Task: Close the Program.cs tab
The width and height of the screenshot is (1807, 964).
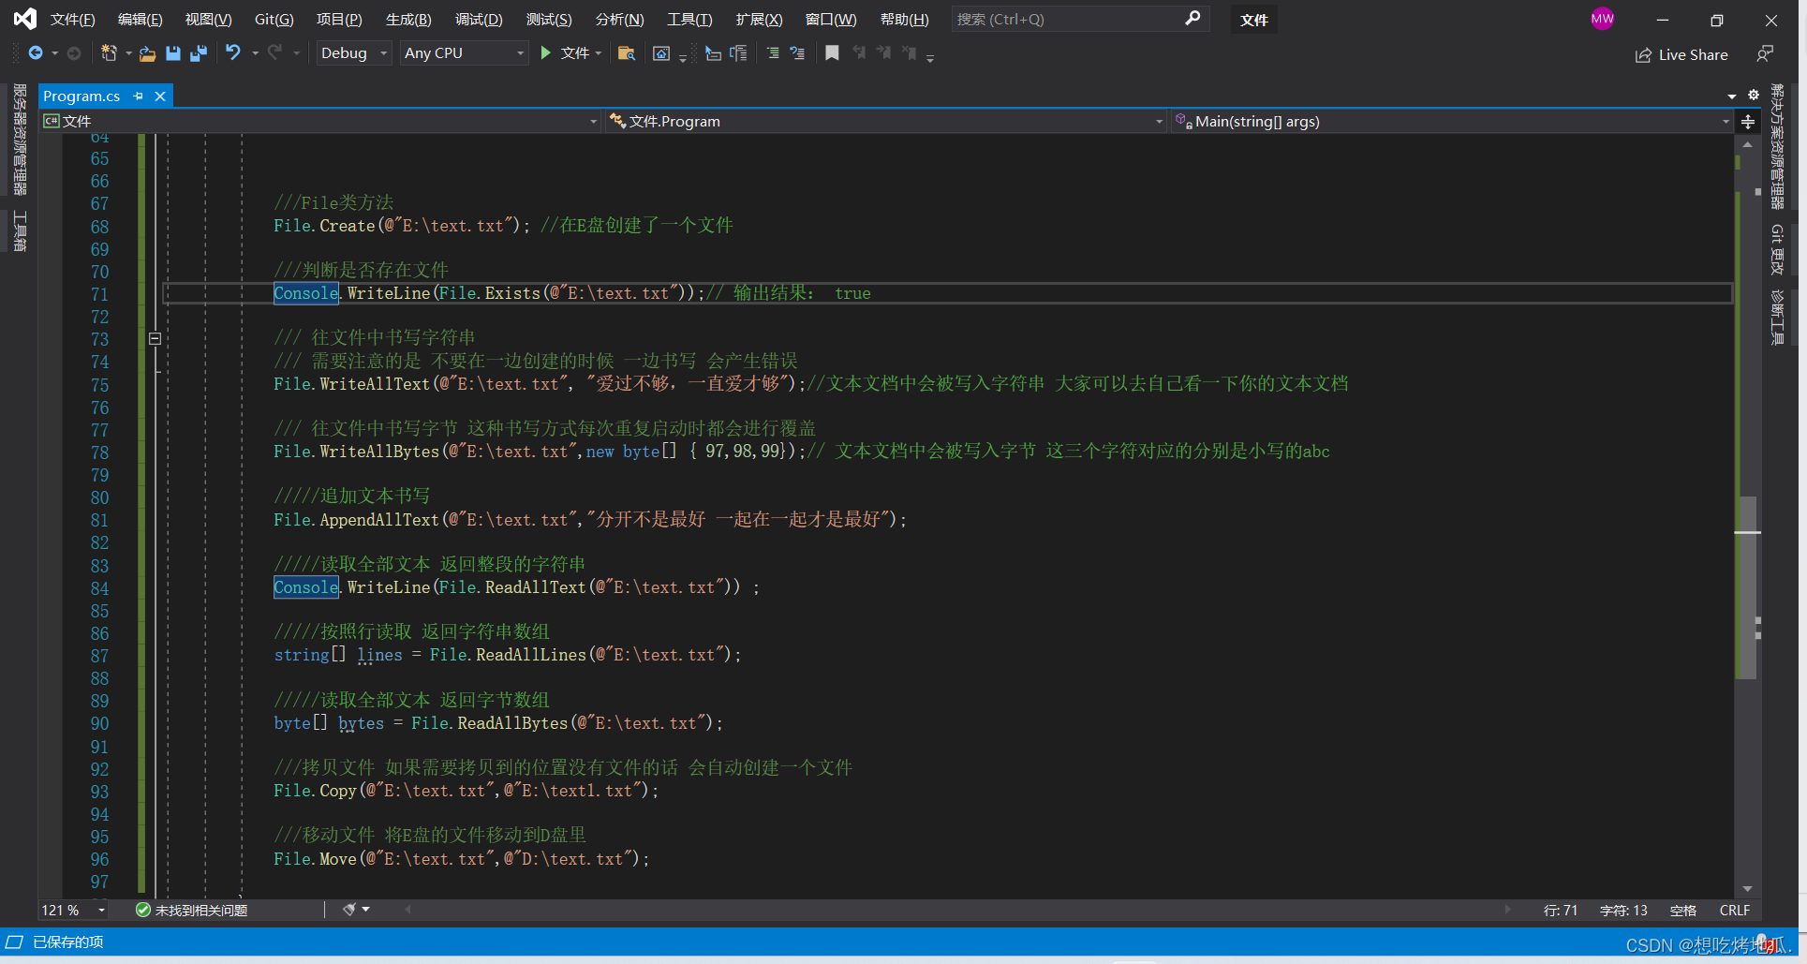Action: point(160,96)
